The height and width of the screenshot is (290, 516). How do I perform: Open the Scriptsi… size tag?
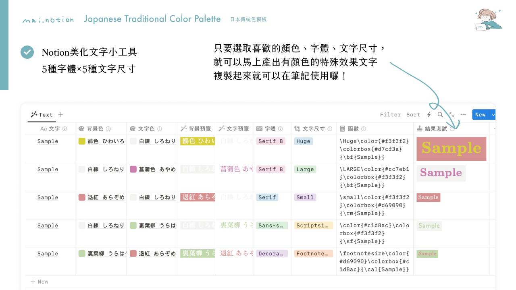click(x=314, y=226)
